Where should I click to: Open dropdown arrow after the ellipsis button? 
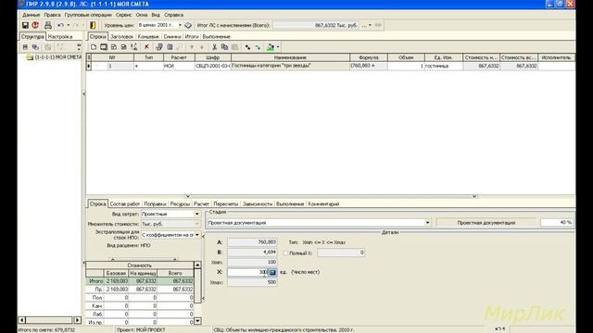click(370, 25)
